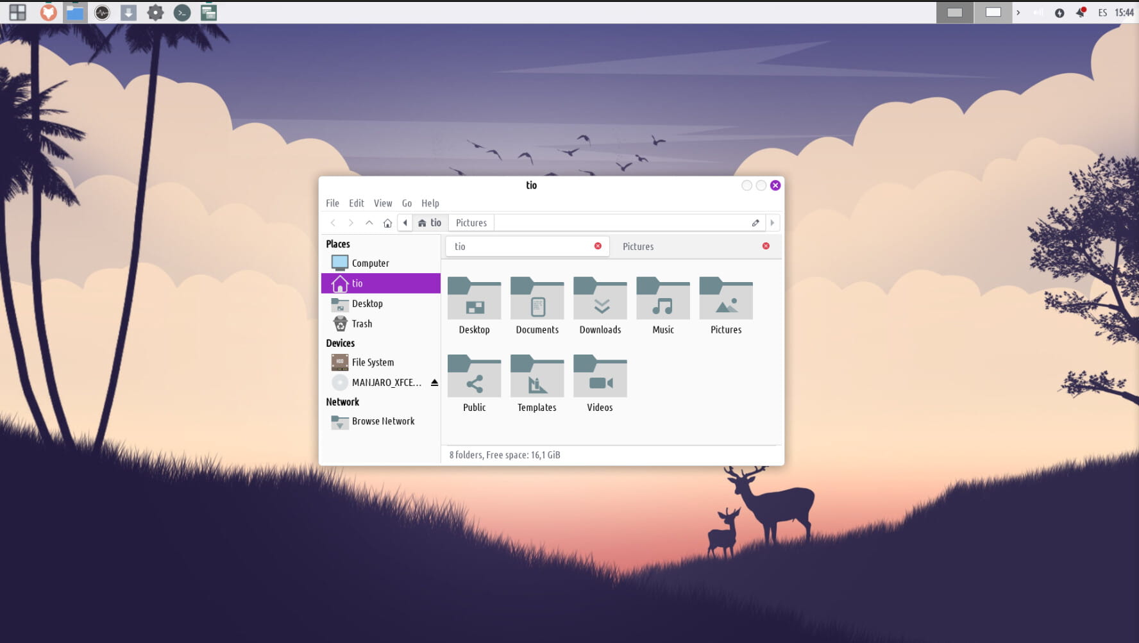The height and width of the screenshot is (643, 1139).
Task: Click the home toolbar icon
Action: coord(387,223)
